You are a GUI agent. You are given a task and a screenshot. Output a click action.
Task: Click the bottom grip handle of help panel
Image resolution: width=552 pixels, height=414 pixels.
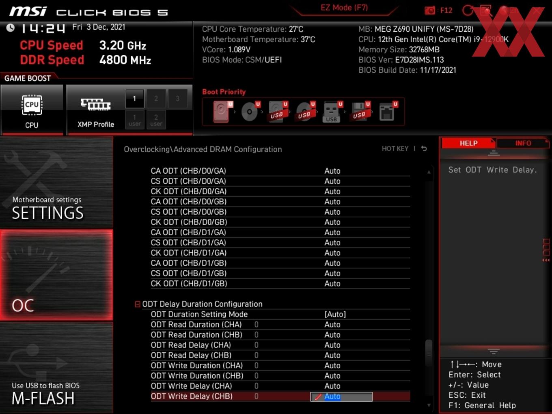494,351
